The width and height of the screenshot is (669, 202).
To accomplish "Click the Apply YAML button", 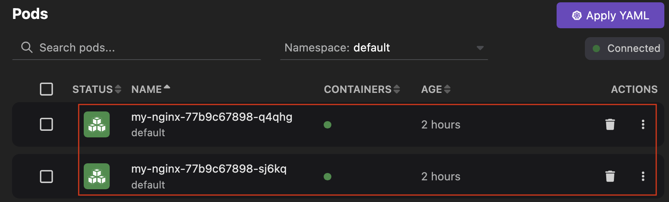I will coord(610,15).
